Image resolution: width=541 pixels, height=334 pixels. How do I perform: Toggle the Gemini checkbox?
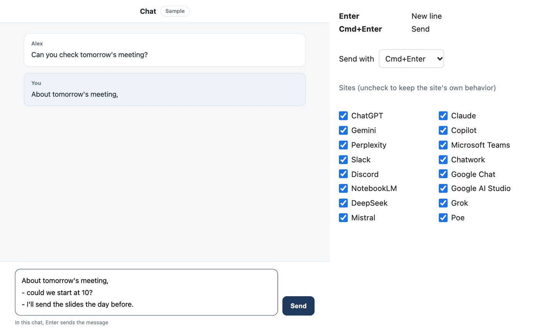(x=343, y=130)
